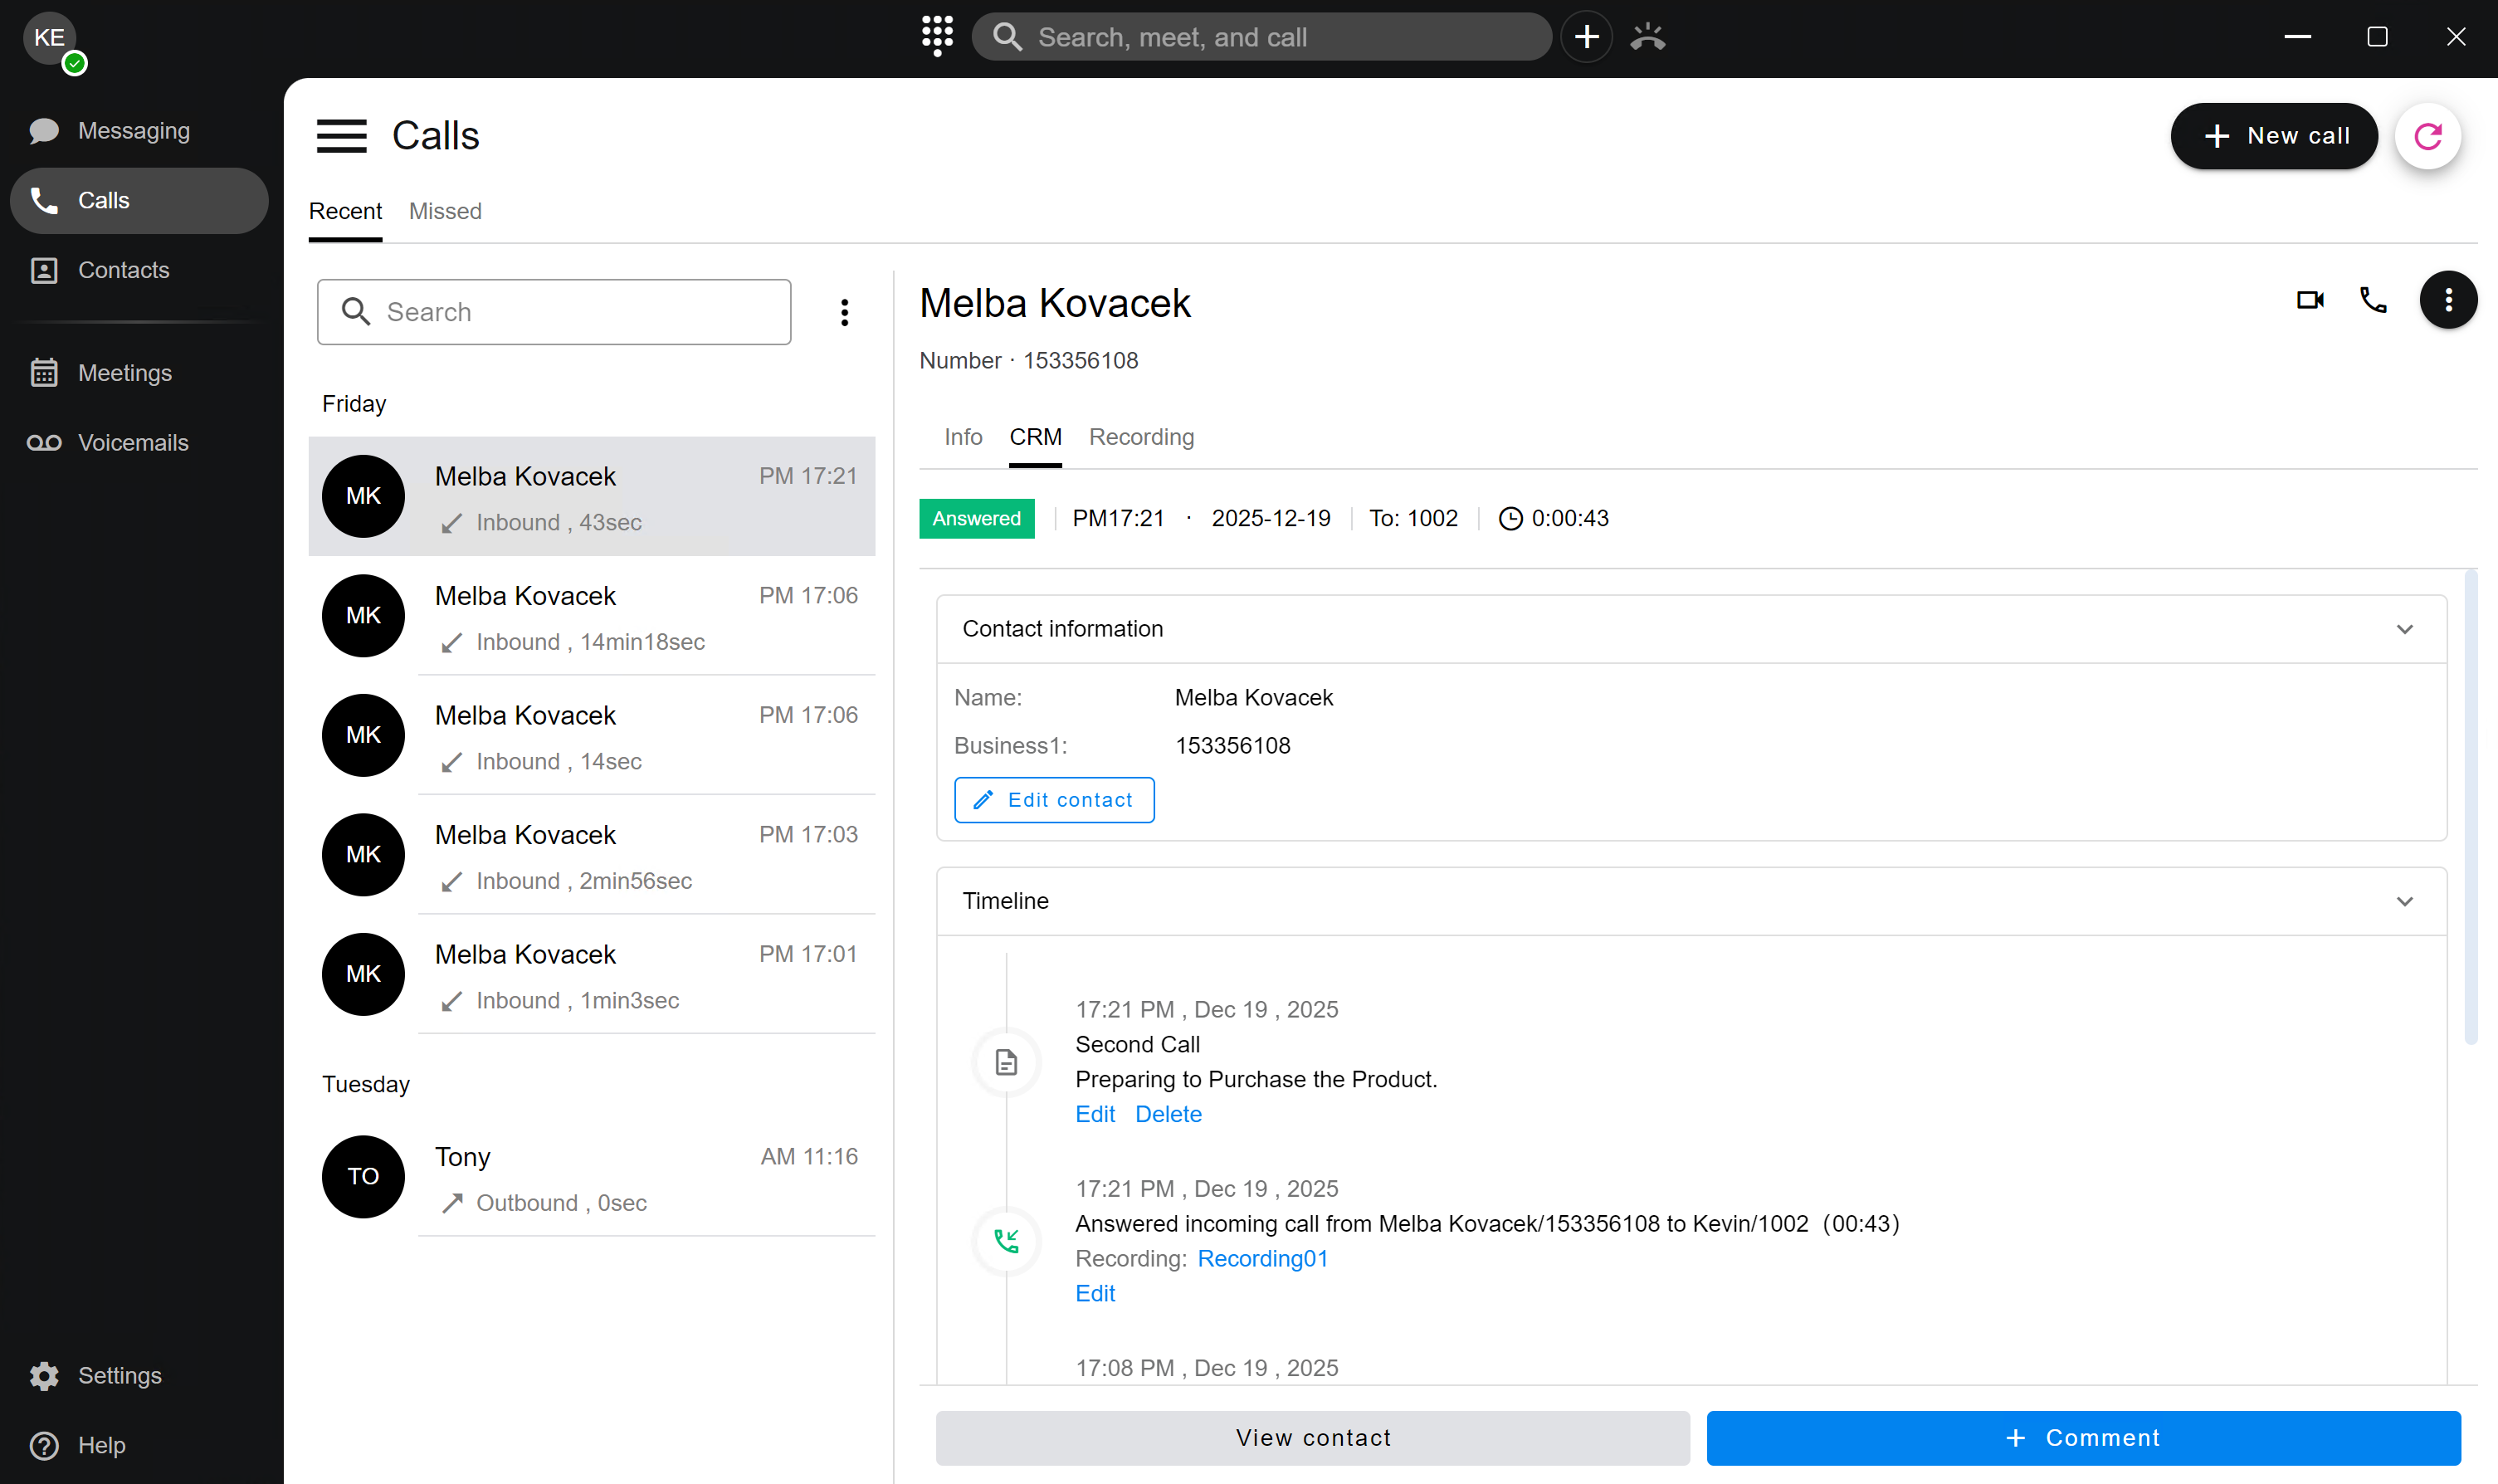
Task: Open the Recording01 link
Action: coord(1262,1258)
